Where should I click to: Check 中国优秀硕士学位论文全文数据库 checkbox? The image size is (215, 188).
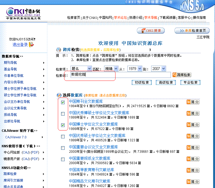[63, 136]
